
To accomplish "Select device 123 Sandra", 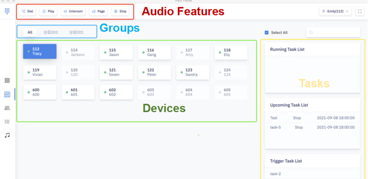I will [192, 73].
